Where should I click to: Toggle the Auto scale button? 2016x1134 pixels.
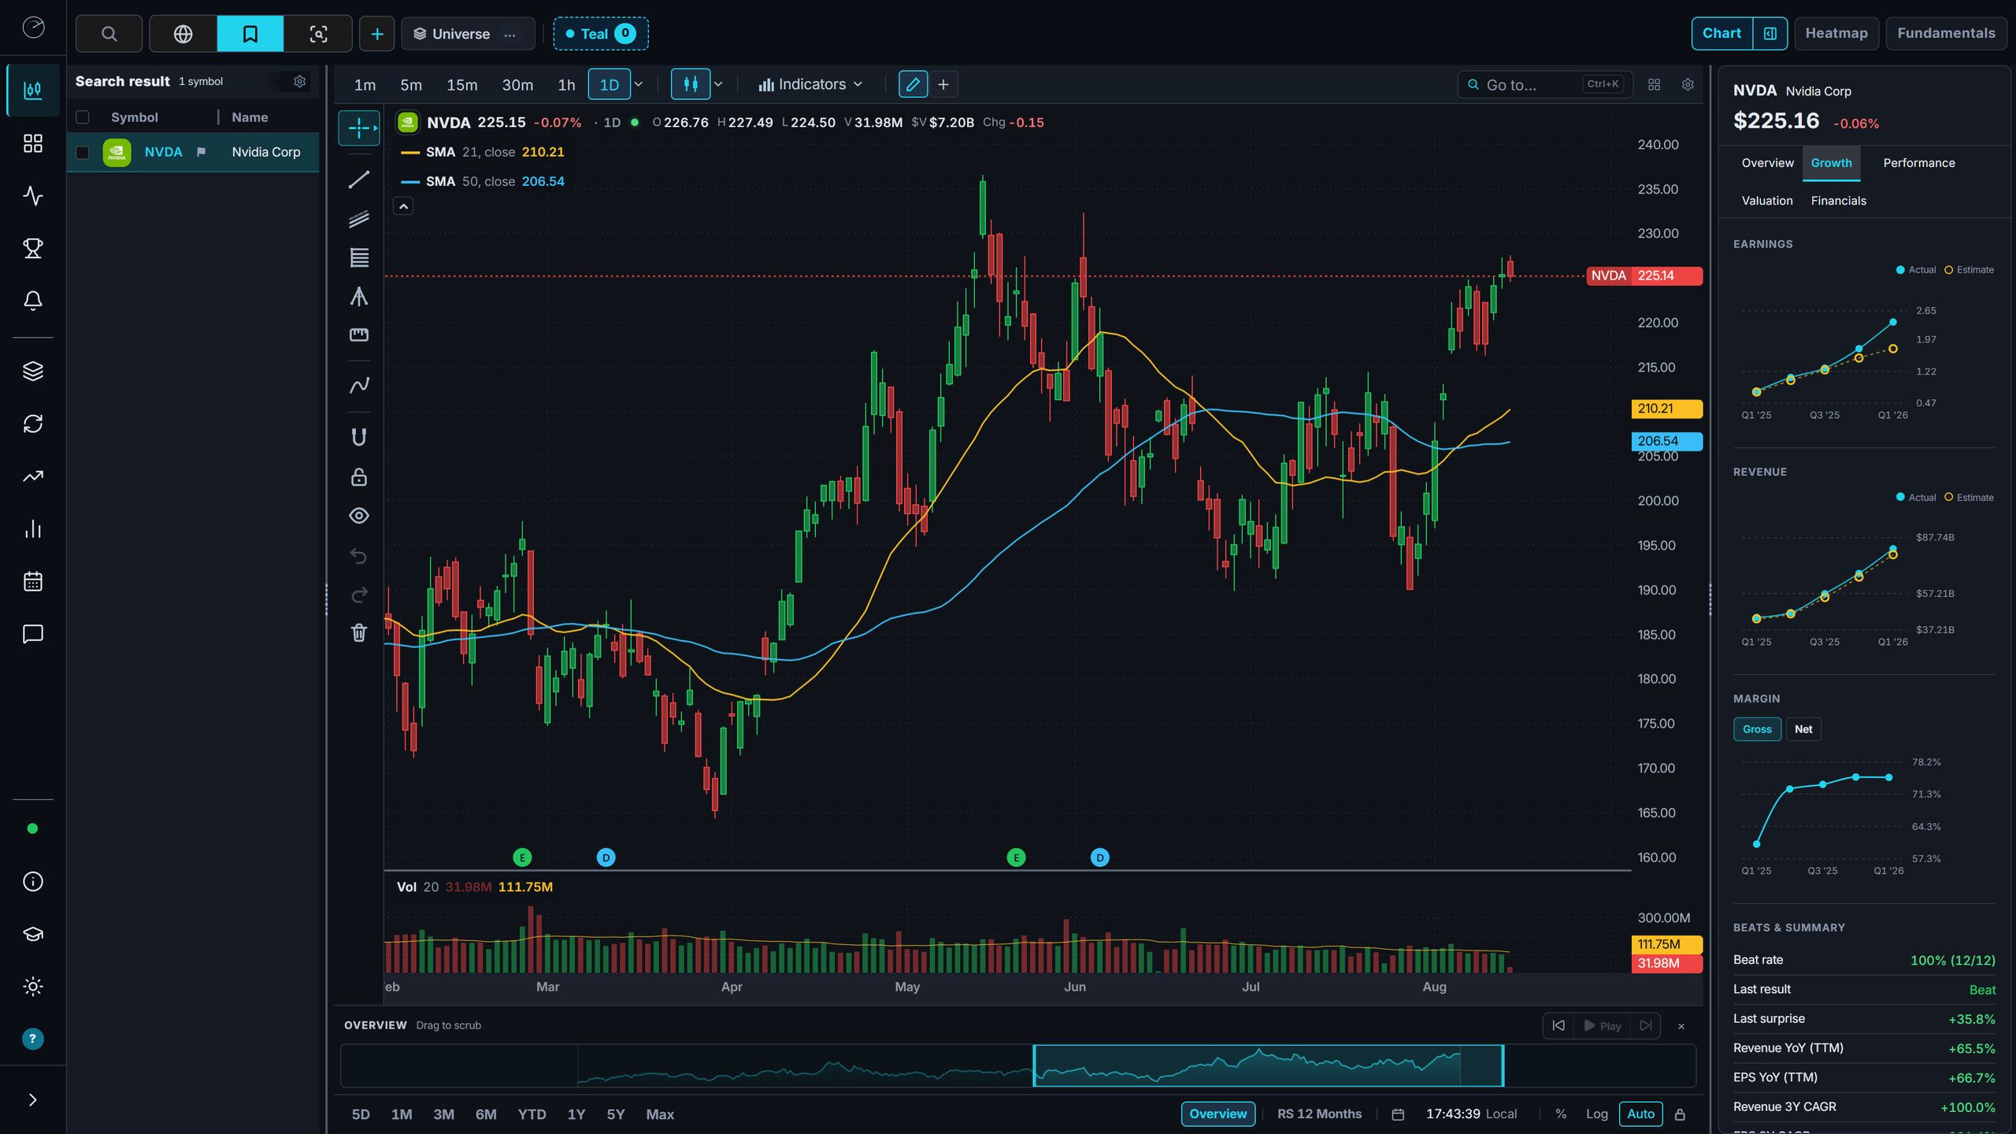tap(1640, 1114)
